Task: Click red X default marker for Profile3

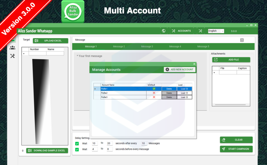Action: 154,97
